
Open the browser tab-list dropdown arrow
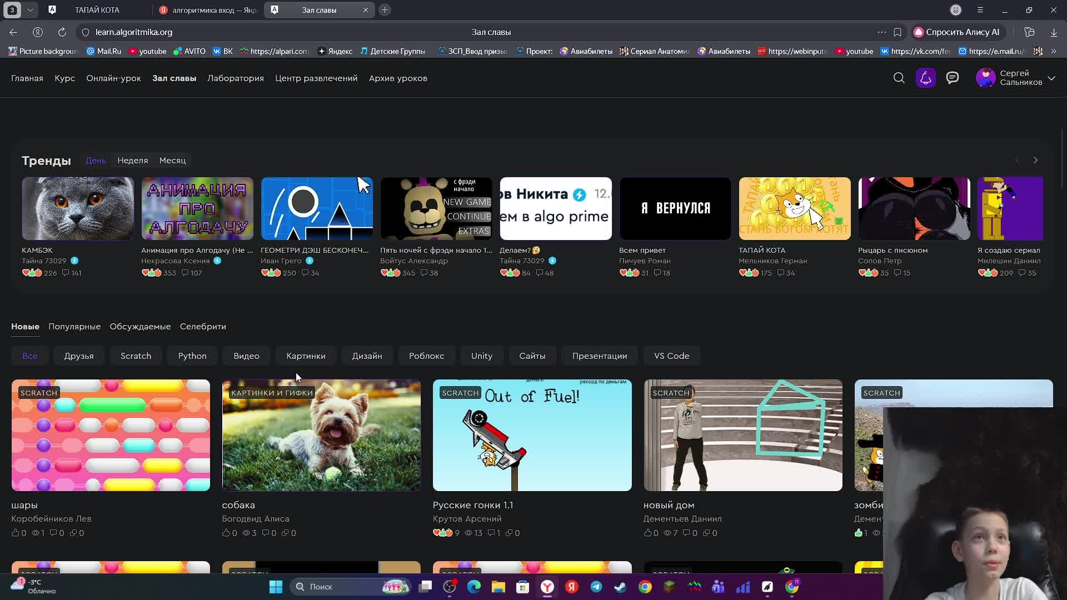point(30,10)
